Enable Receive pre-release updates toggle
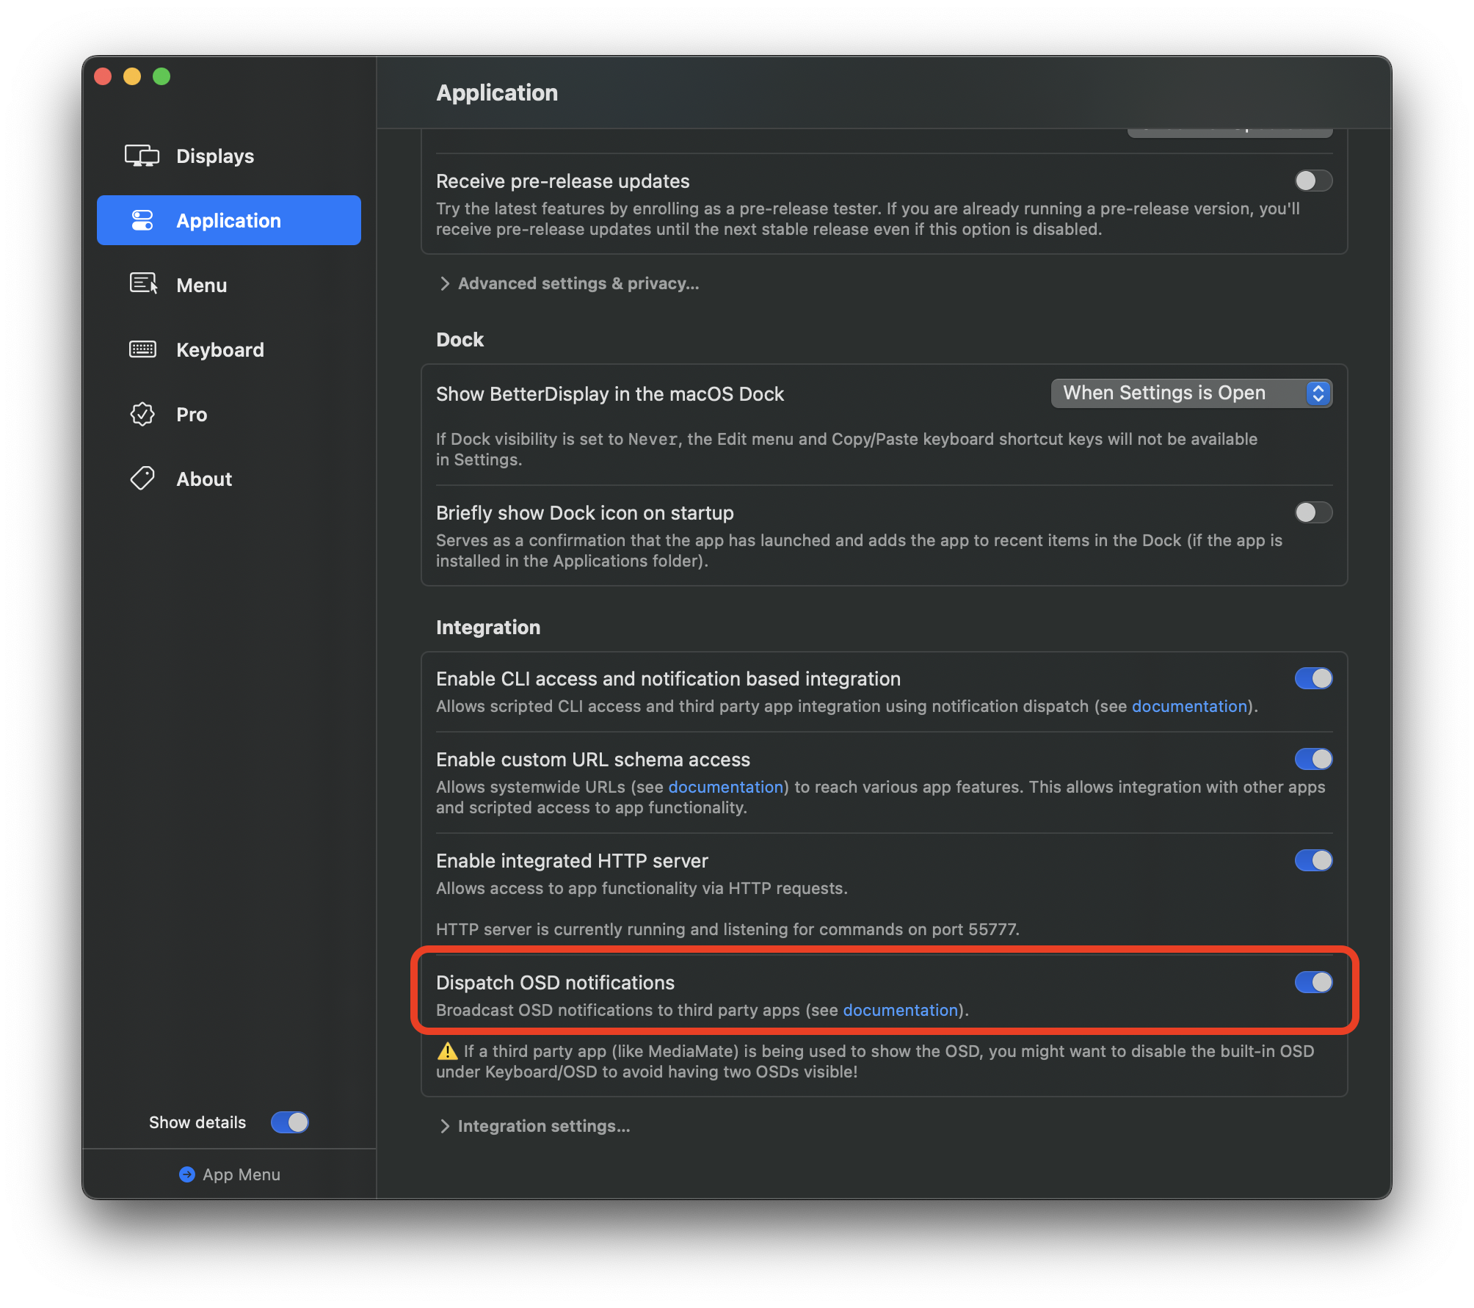Viewport: 1474px width, 1308px height. coord(1313,181)
